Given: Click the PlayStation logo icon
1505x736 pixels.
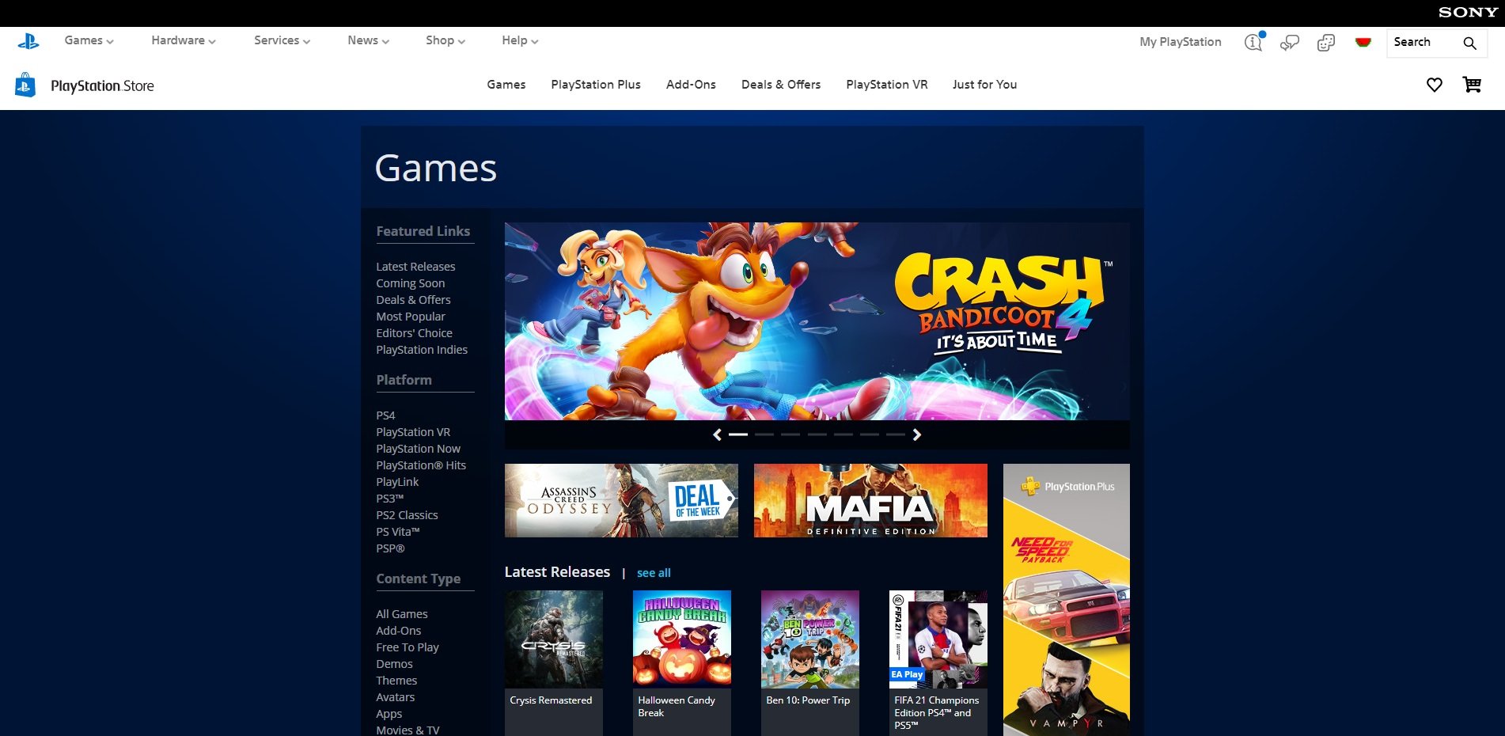Looking at the screenshot, I should pyautogui.click(x=28, y=41).
